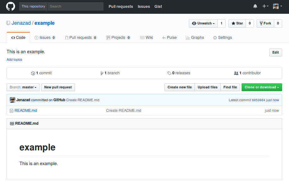Open the notifications bell icon
This screenshot has width=289, height=188.
coord(255,7)
